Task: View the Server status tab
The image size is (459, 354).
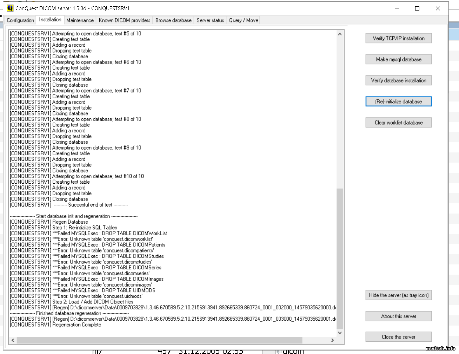Action: [210, 20]
